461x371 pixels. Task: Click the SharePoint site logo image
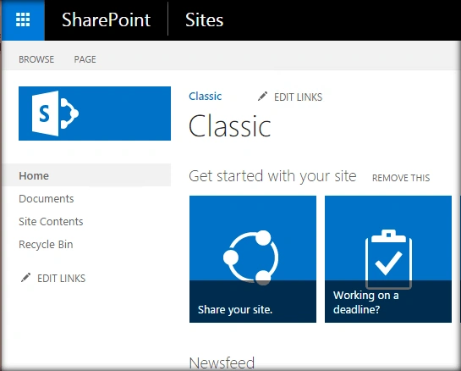point(95,114)
